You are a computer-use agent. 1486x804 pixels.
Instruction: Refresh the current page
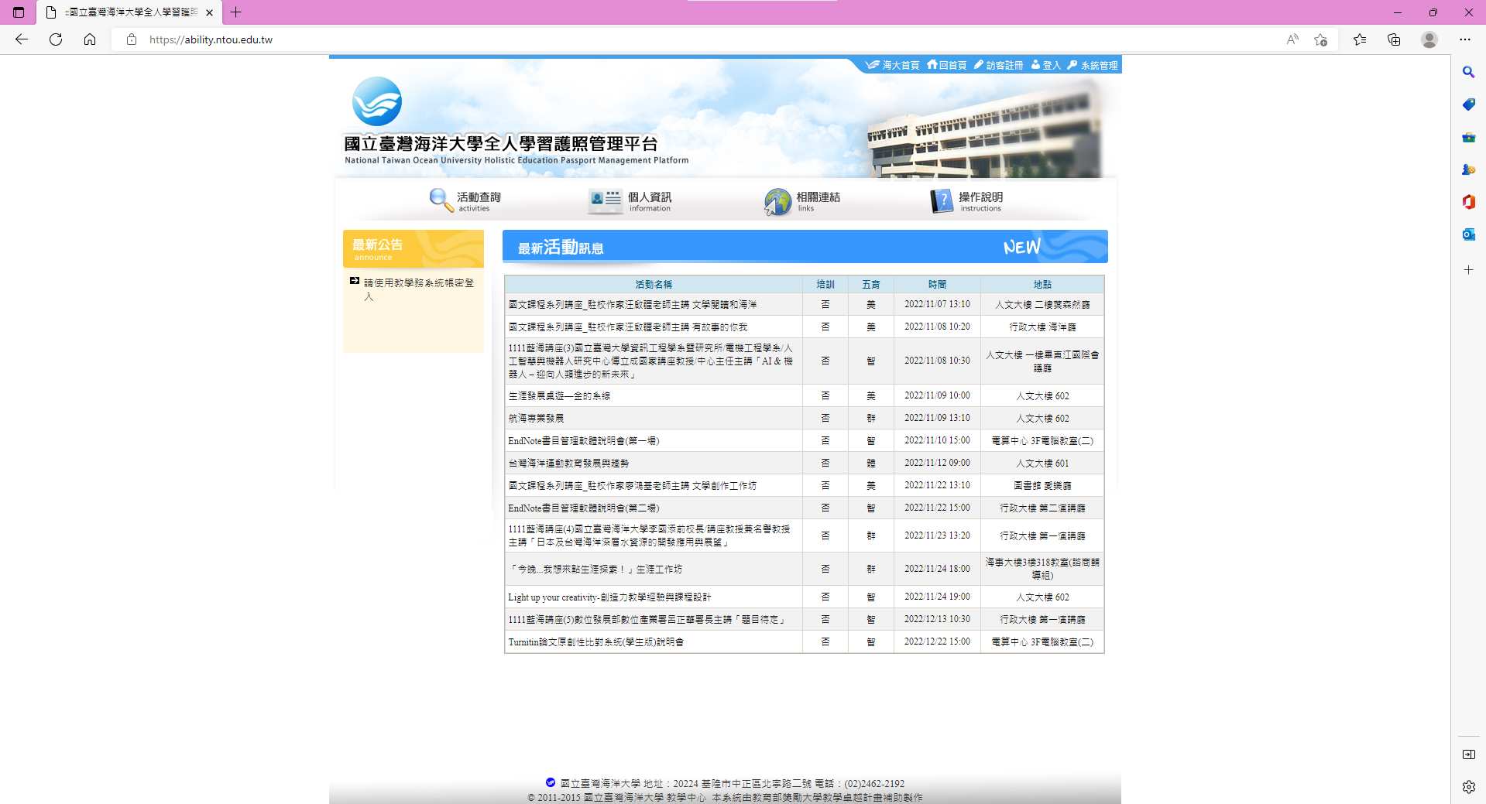tap(56, 39)
